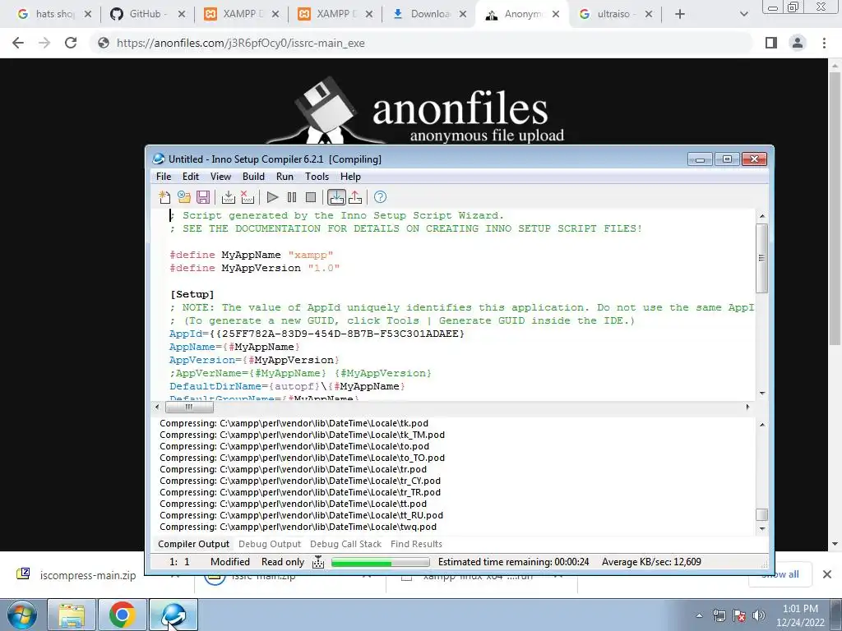Screen dimensions: 842x631
Task: Click the Terminate square icon in toolbar
Action: [310, 197]
